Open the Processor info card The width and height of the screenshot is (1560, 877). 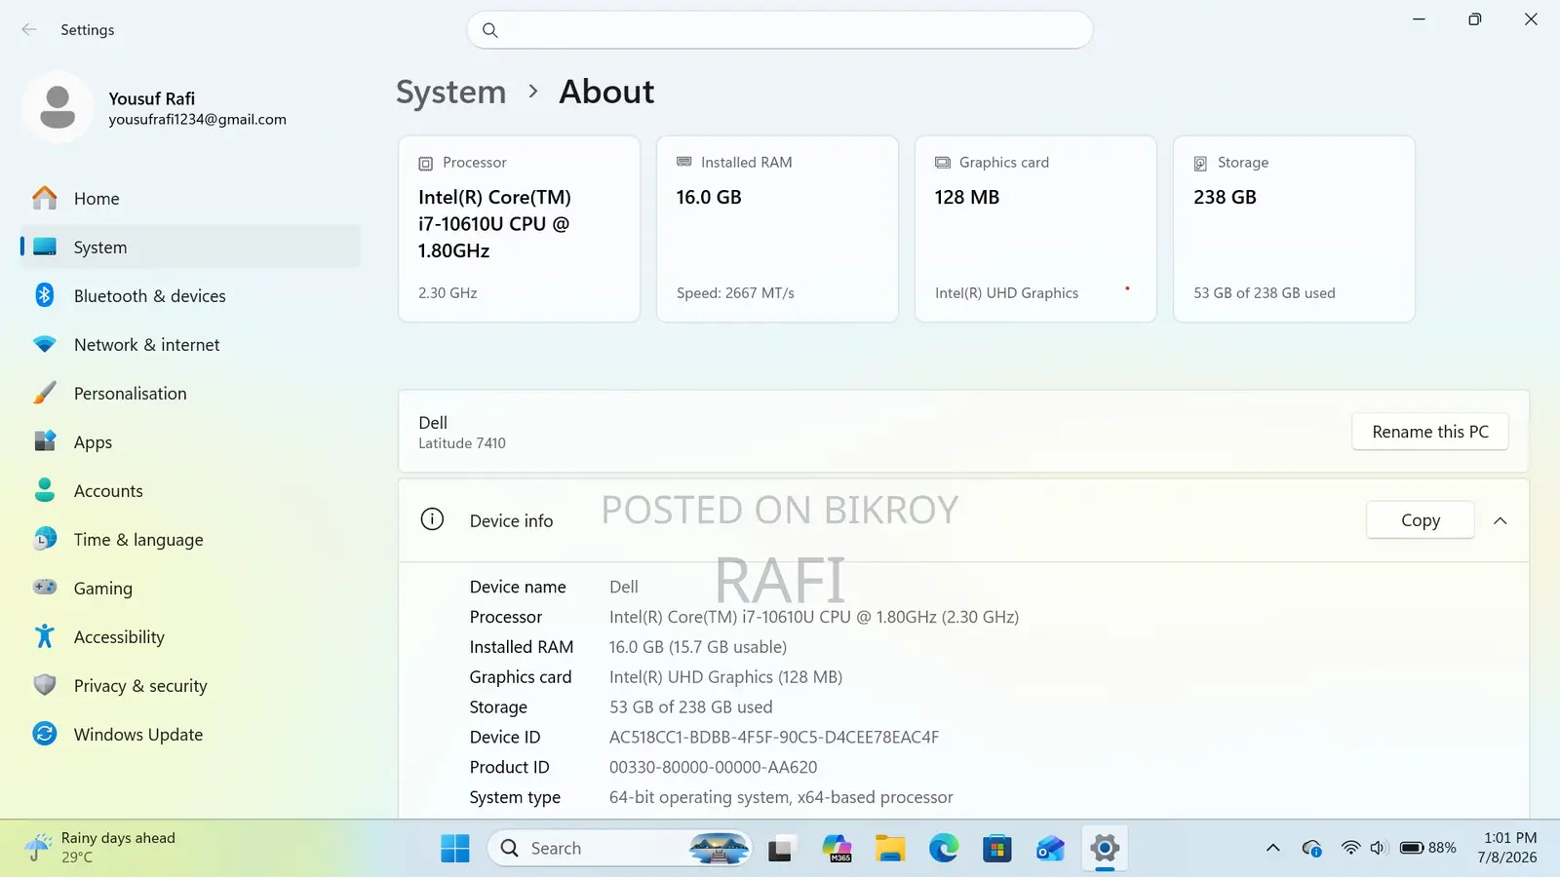coord(519,229)
